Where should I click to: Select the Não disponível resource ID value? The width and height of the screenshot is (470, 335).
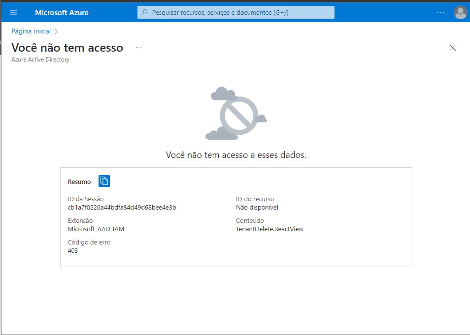click(257, 208)
